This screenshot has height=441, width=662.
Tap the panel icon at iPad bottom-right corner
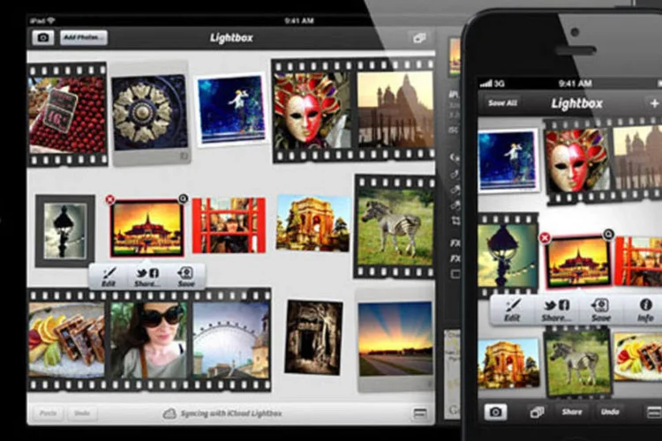419,414
